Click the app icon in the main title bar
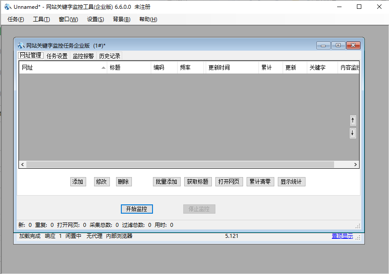 click(6, 7)
